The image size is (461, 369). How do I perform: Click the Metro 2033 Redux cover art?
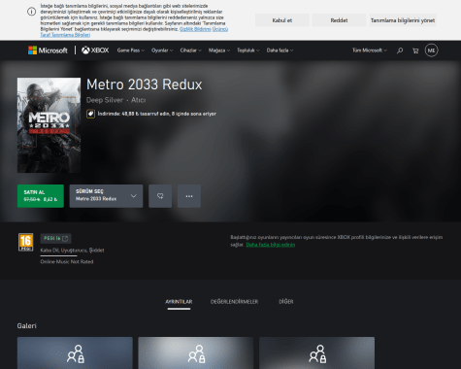(49, 125)
